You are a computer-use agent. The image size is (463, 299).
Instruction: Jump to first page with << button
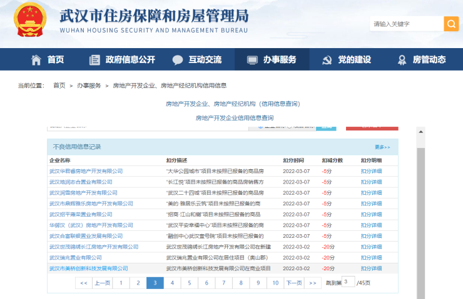pos(83,283)
